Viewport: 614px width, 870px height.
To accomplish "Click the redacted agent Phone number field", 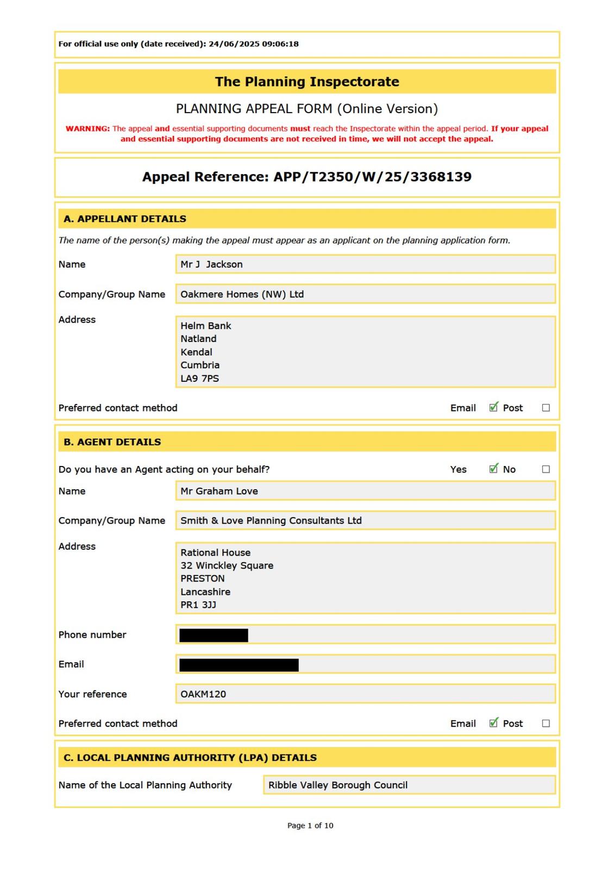I will (365, 635).
